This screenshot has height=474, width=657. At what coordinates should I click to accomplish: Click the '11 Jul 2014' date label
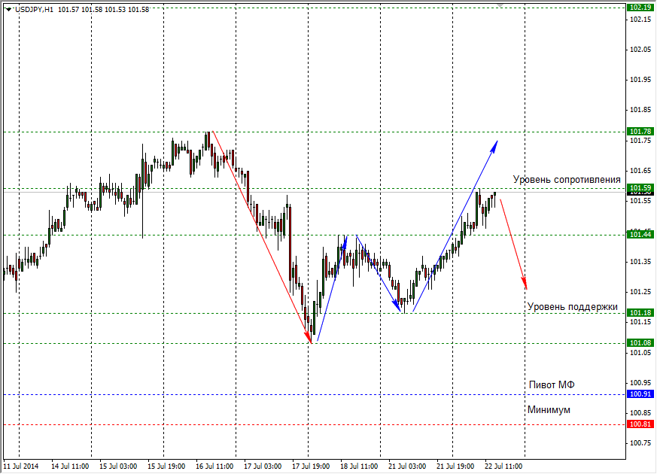(21, 466)
